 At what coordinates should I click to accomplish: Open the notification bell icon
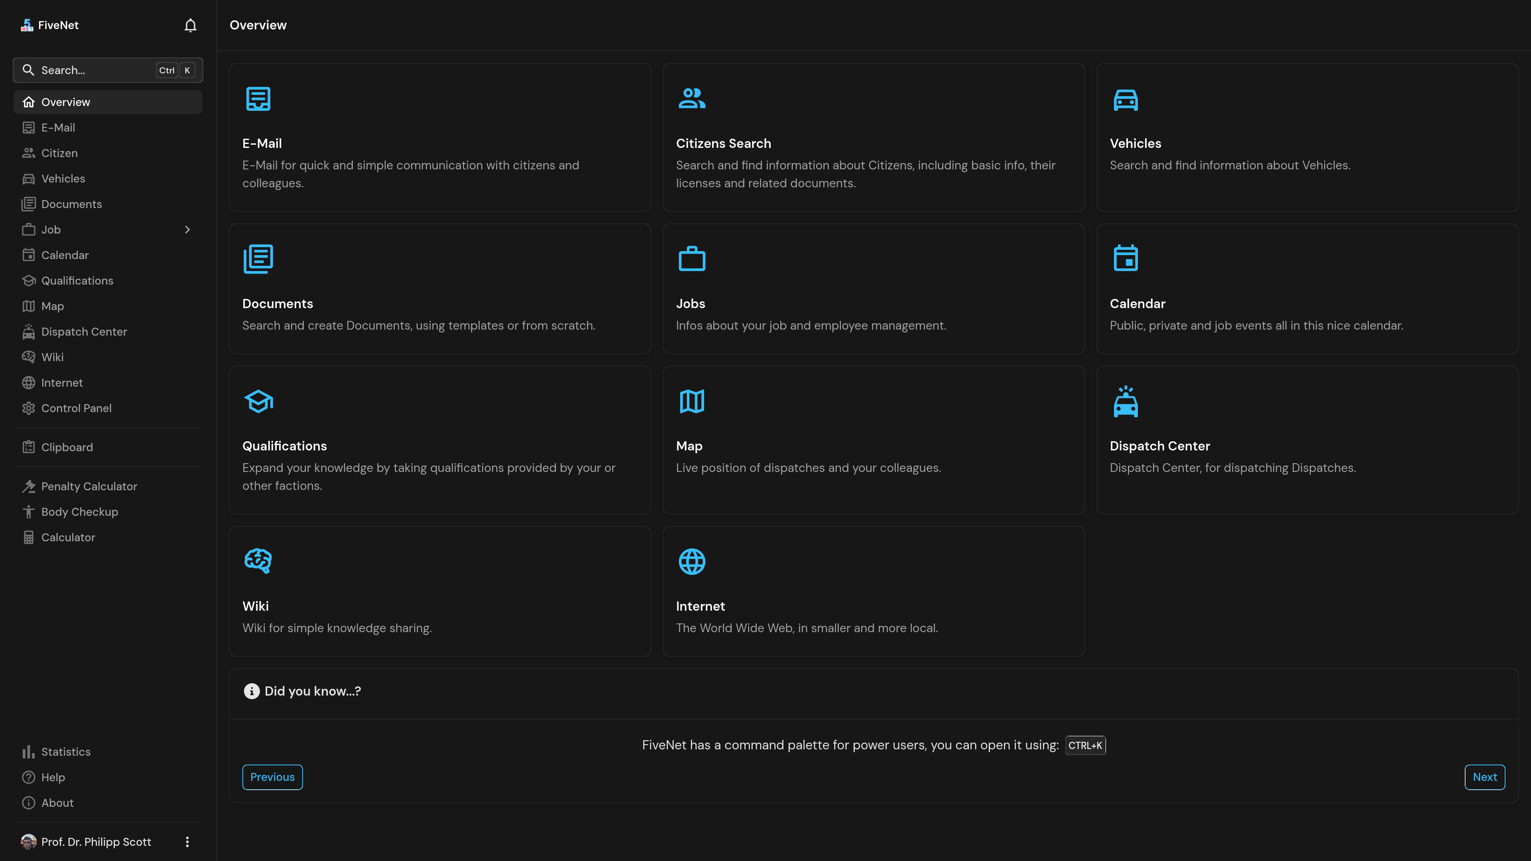(x=190, y=25)
